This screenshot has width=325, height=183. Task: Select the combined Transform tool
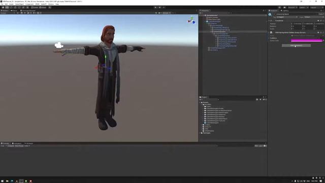pos(23,8)
